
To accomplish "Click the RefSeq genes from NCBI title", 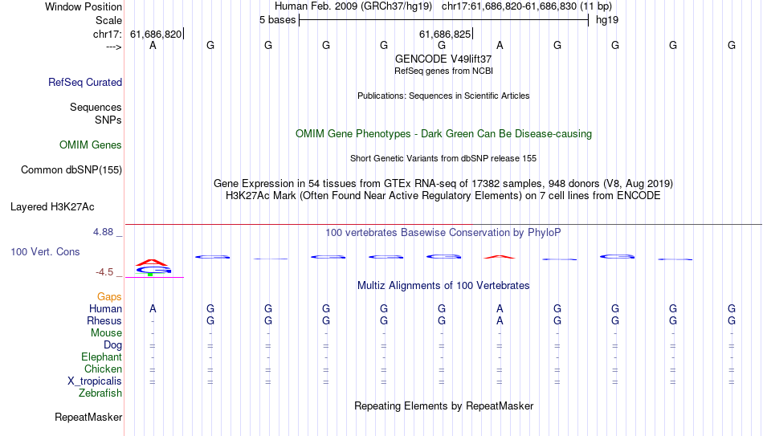I will (x=443, y=71).
